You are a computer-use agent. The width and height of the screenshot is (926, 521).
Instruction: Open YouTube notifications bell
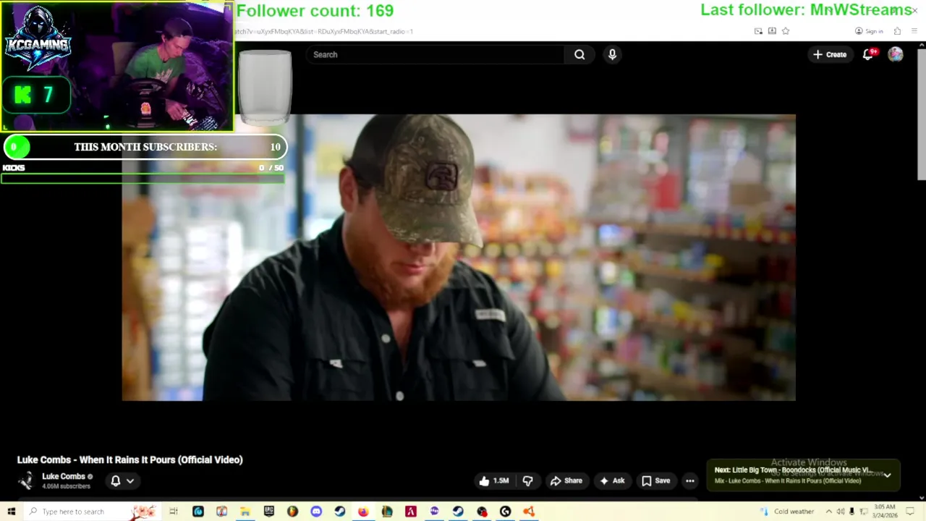(x=868, y=54)
